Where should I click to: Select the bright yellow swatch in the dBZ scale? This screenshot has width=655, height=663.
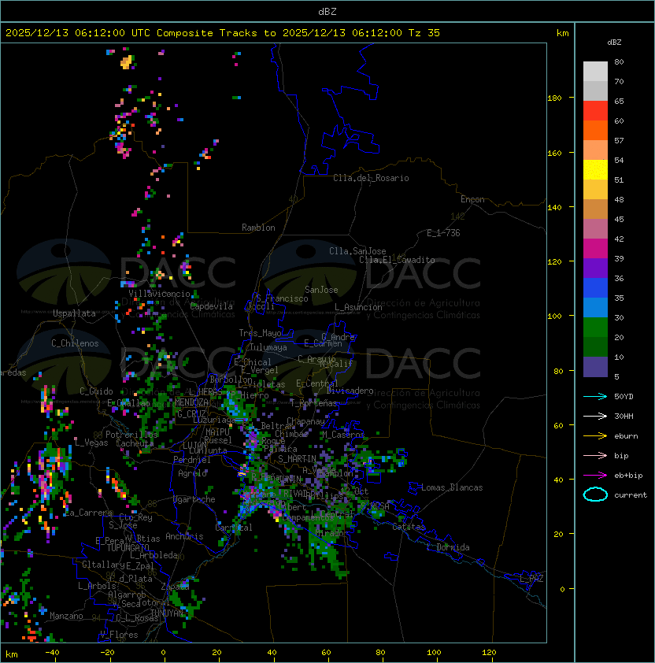click(x=595, y=170)
